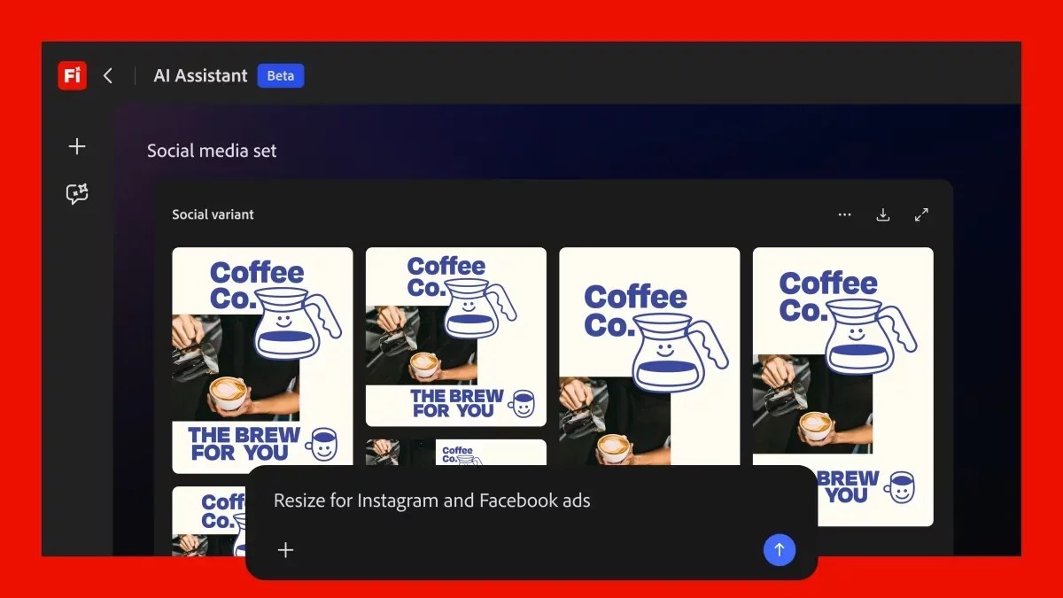
Task: Open the Social media set title
Action: [212, 151]
